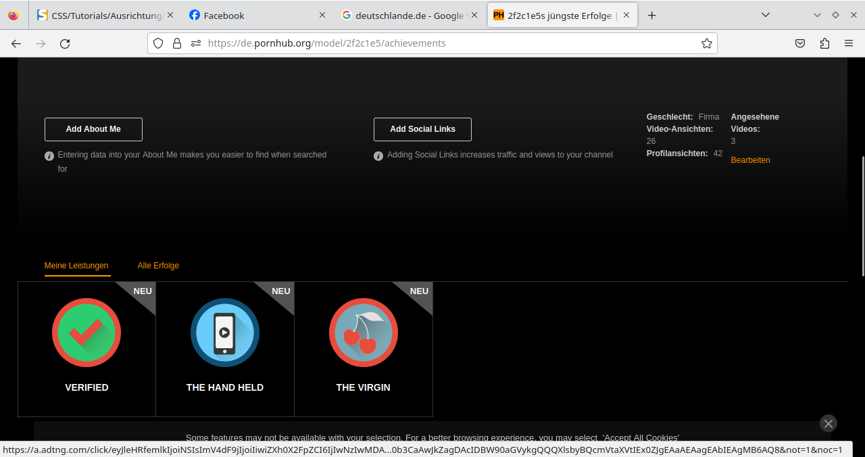Select the Alle Erfolge tab
The image size is (865, 457).
158,266
